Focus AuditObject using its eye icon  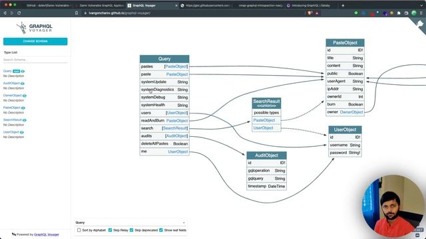pyautogui.click(x=22, y=84)
